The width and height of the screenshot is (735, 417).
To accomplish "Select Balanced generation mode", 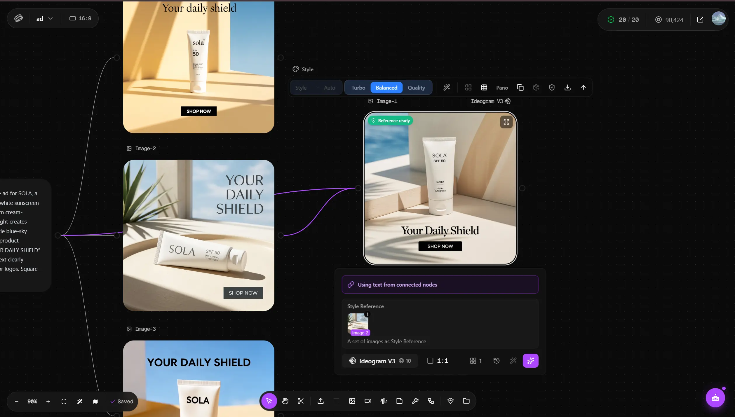I will 386,88.
